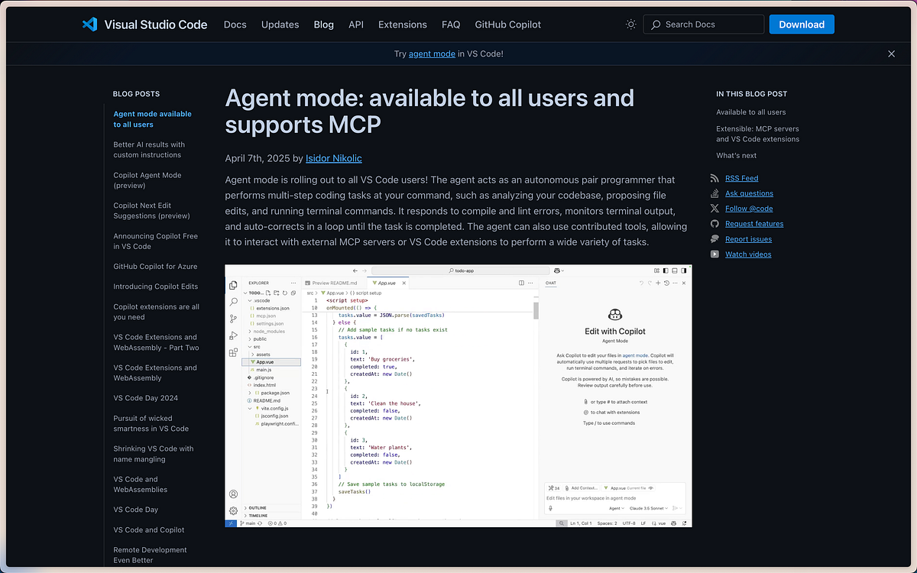This screenshot has width=917, height=573.
Task: Open the Extensions view in the activity bar
Action: coord(234,351)
